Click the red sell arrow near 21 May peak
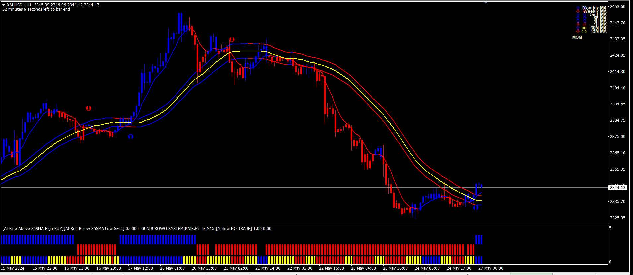This screenshot has width=633, height=275. [x=232, y=40]
